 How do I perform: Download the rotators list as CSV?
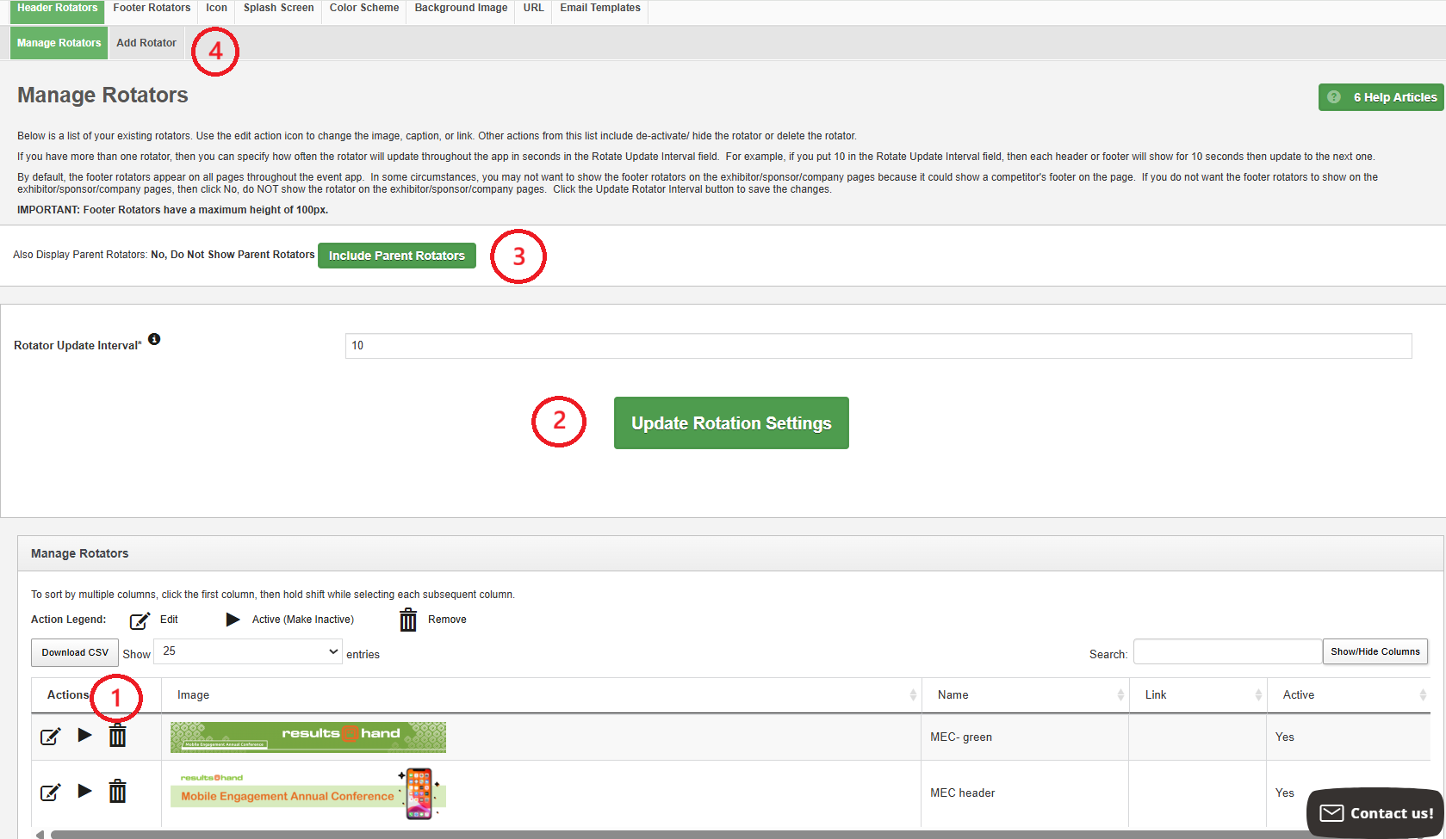[75, 652]
